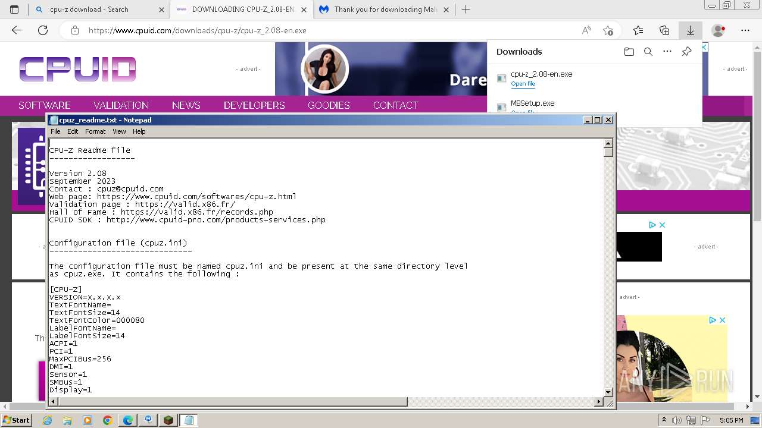Open Notepad View menu
Viewport: 762px width, 428px height.
pos(119,131)
